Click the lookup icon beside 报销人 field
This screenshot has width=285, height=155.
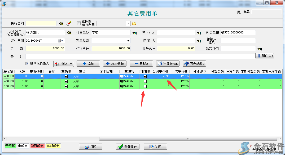[199, 41]
